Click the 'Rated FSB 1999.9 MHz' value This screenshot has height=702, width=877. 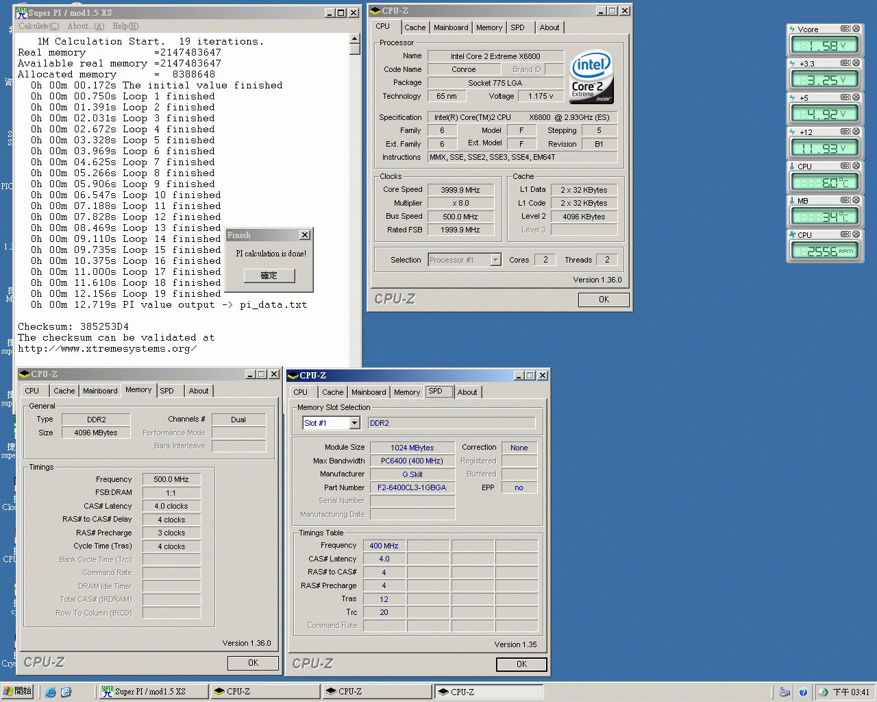460,230
